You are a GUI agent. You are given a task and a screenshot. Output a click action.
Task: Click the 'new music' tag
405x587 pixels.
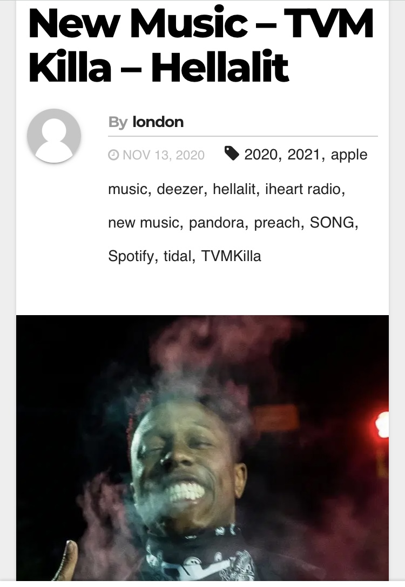coord(144,223)
